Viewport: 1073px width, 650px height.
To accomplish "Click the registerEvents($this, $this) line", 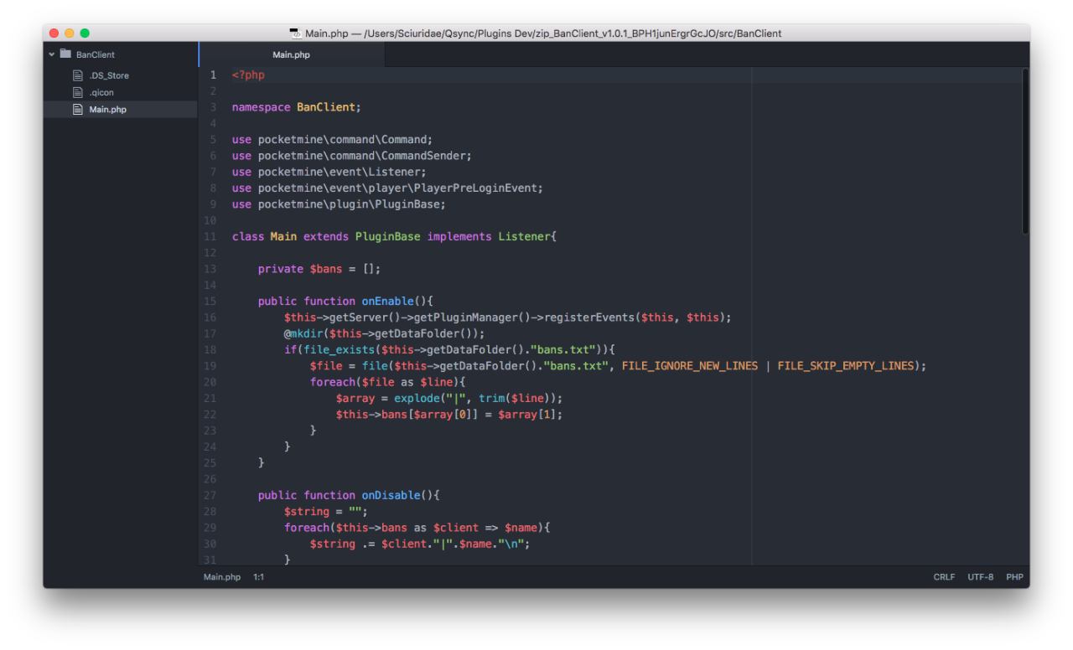I will point(508,317).
